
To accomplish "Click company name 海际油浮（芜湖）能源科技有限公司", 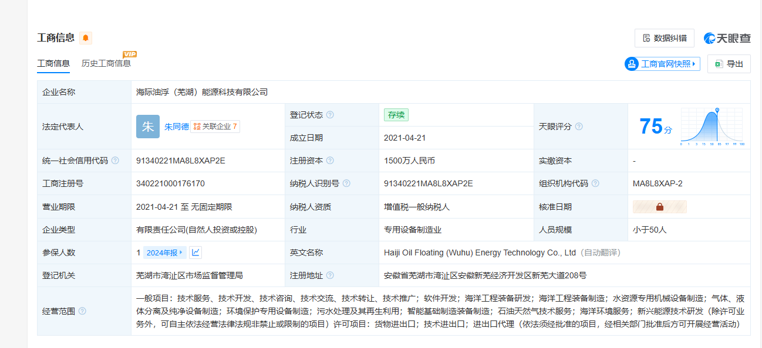I will point(202,92).
